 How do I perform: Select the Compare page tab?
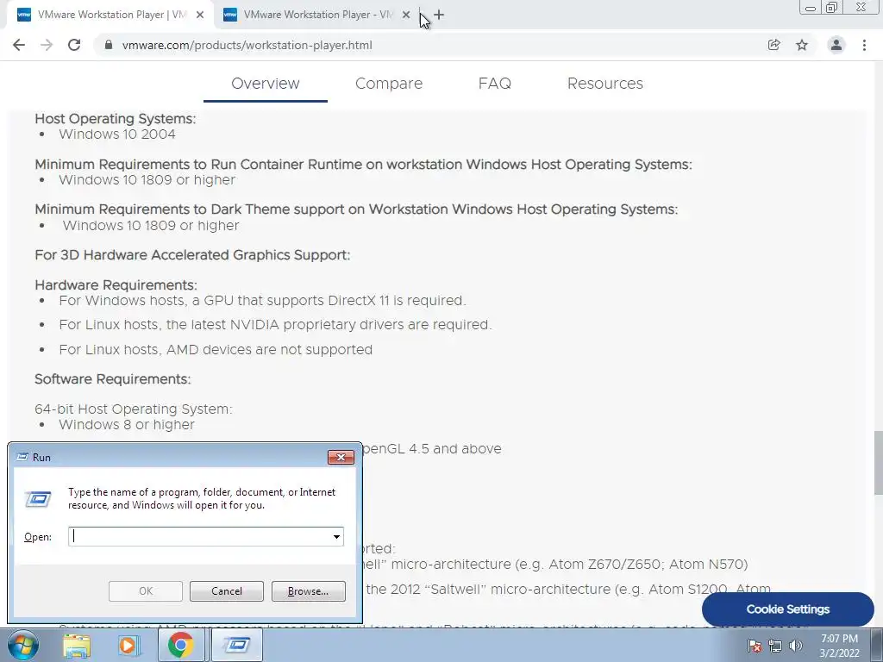coord(389,84)
